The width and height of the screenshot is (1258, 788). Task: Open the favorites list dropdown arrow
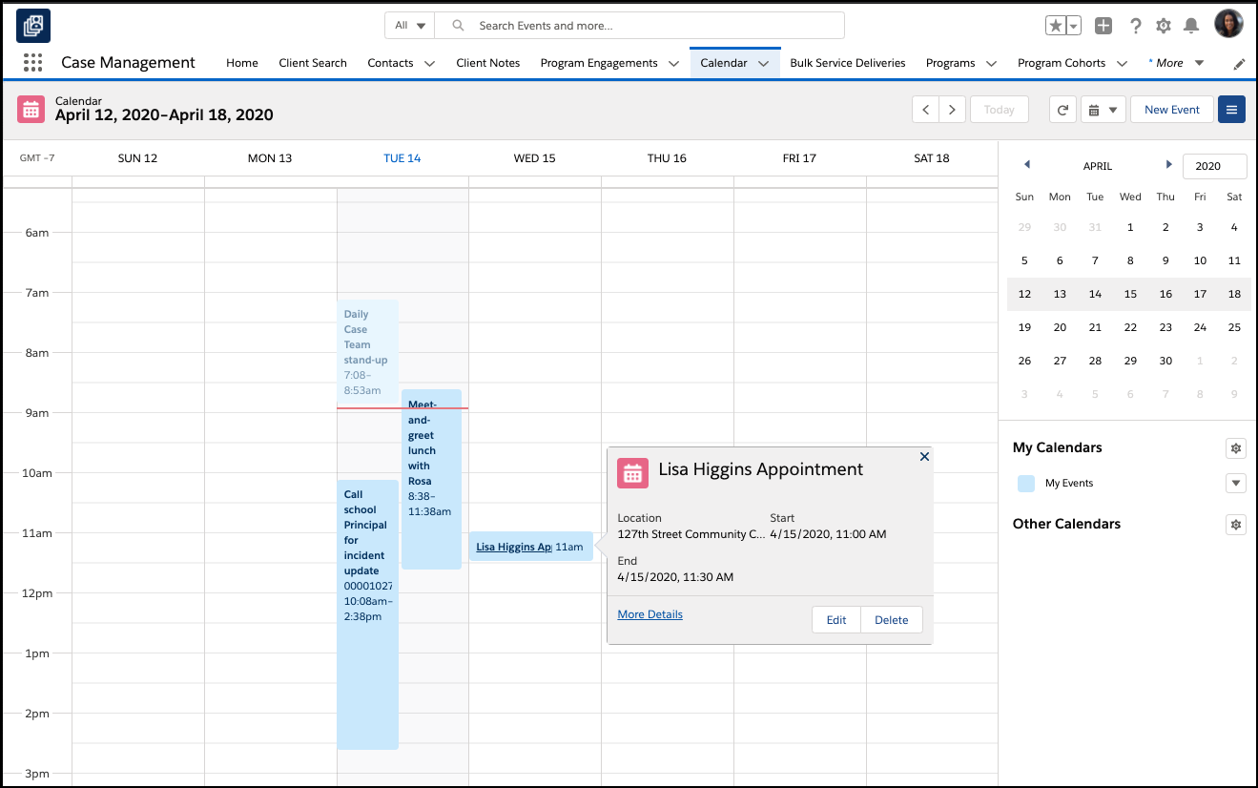tap(1071, 26)
